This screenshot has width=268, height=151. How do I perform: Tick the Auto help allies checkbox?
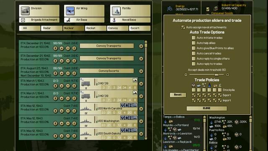(x=193, y=43)
